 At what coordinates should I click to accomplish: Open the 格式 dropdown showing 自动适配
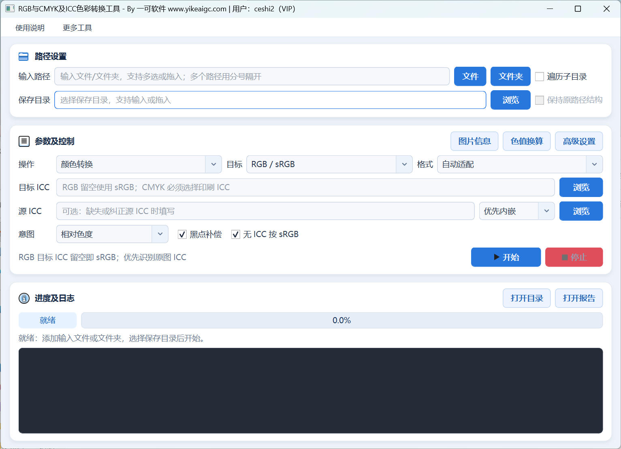click(520, 164)
